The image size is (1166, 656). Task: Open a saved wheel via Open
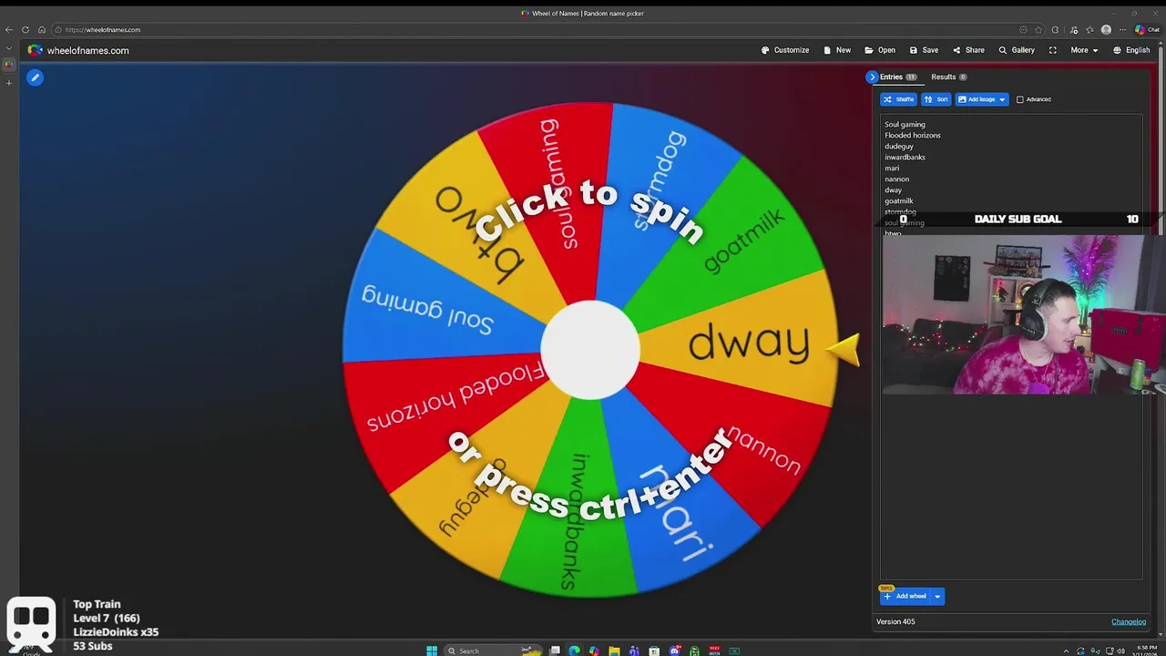coord(880,50)
